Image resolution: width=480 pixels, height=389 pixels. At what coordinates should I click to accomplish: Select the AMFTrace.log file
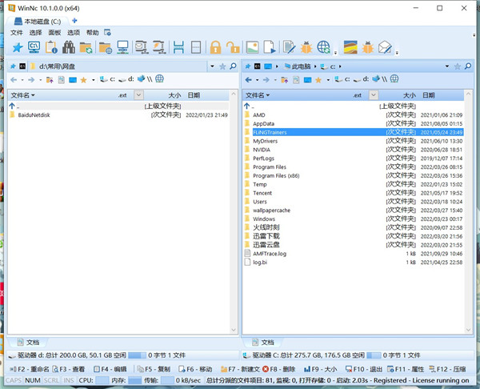pyautogui.click(x=275, y=253)
